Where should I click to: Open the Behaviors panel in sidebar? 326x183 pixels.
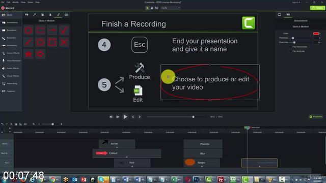pos(11,38)
